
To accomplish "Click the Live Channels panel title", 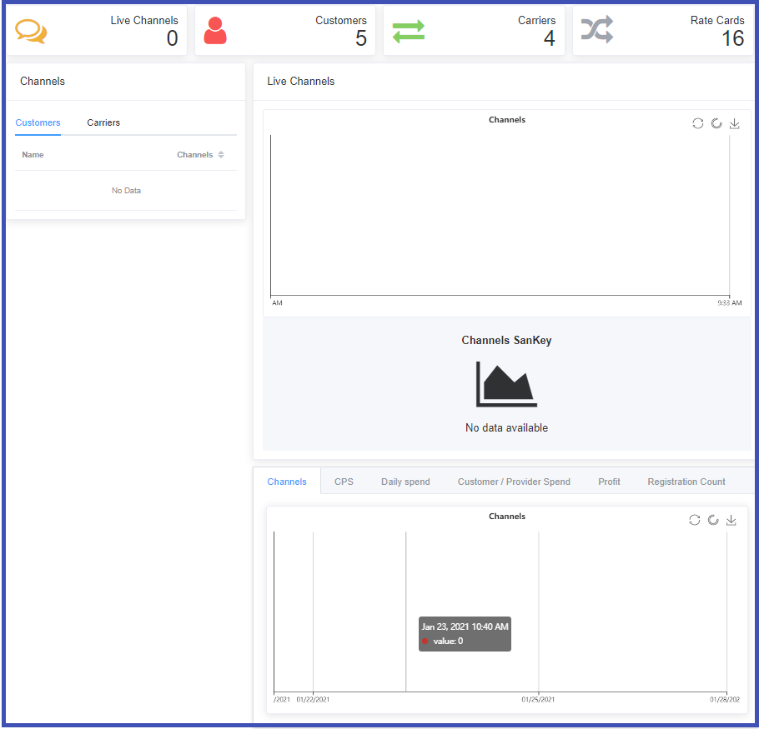I will pos(301,81).
